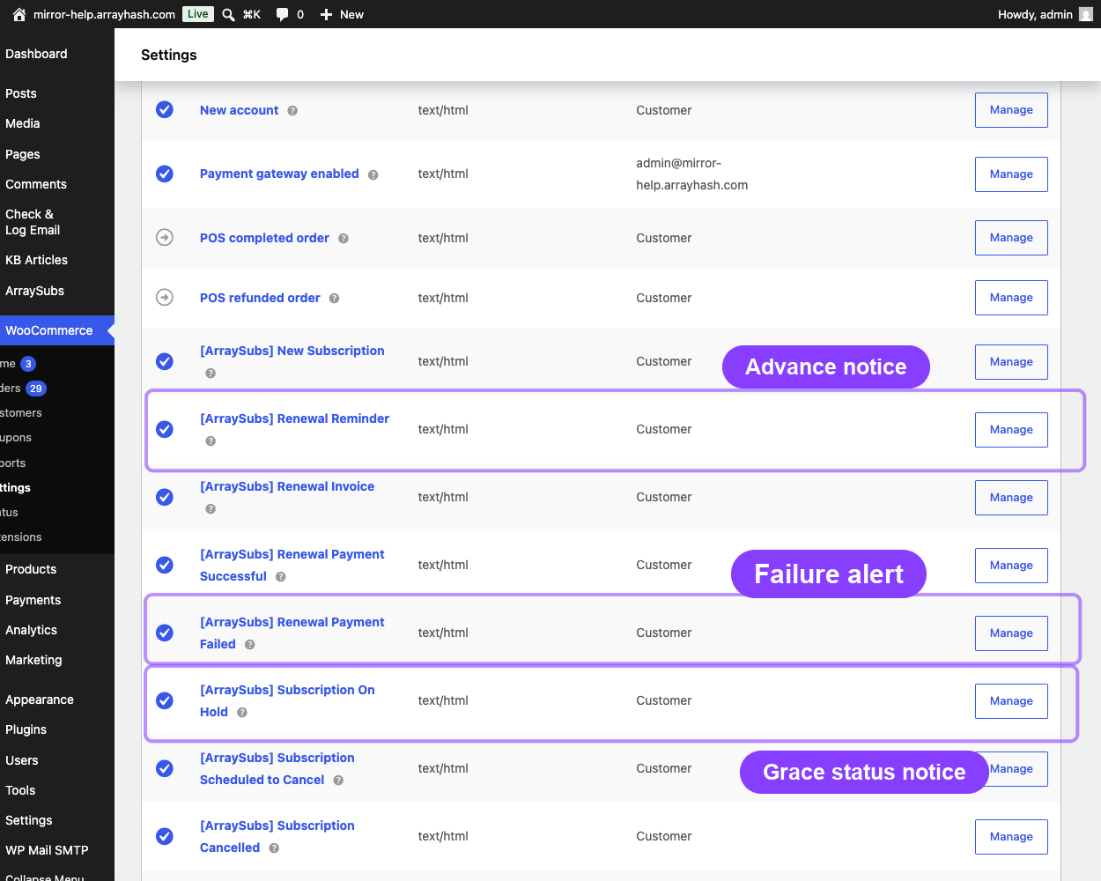Click help icon under Renewal Invoice
1101x881 pixels.
coord(211,509)
